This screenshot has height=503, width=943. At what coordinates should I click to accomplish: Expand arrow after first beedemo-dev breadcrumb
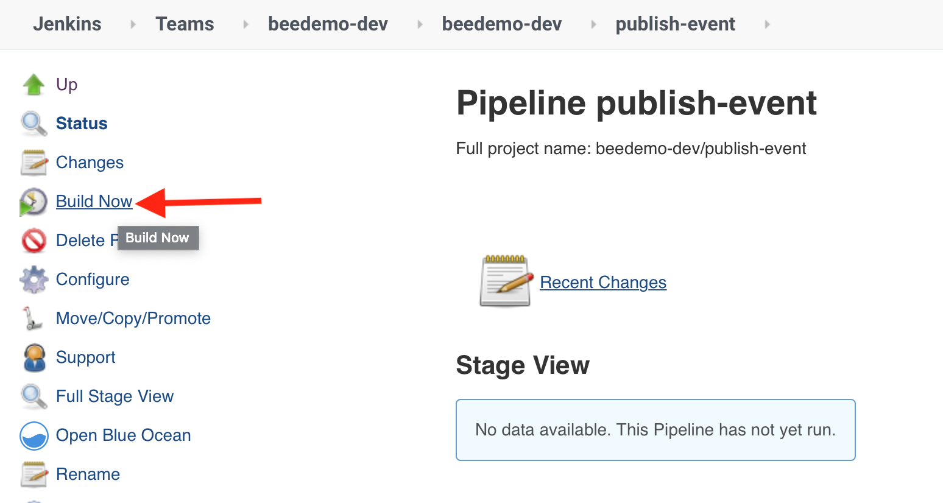coord(420,24)
